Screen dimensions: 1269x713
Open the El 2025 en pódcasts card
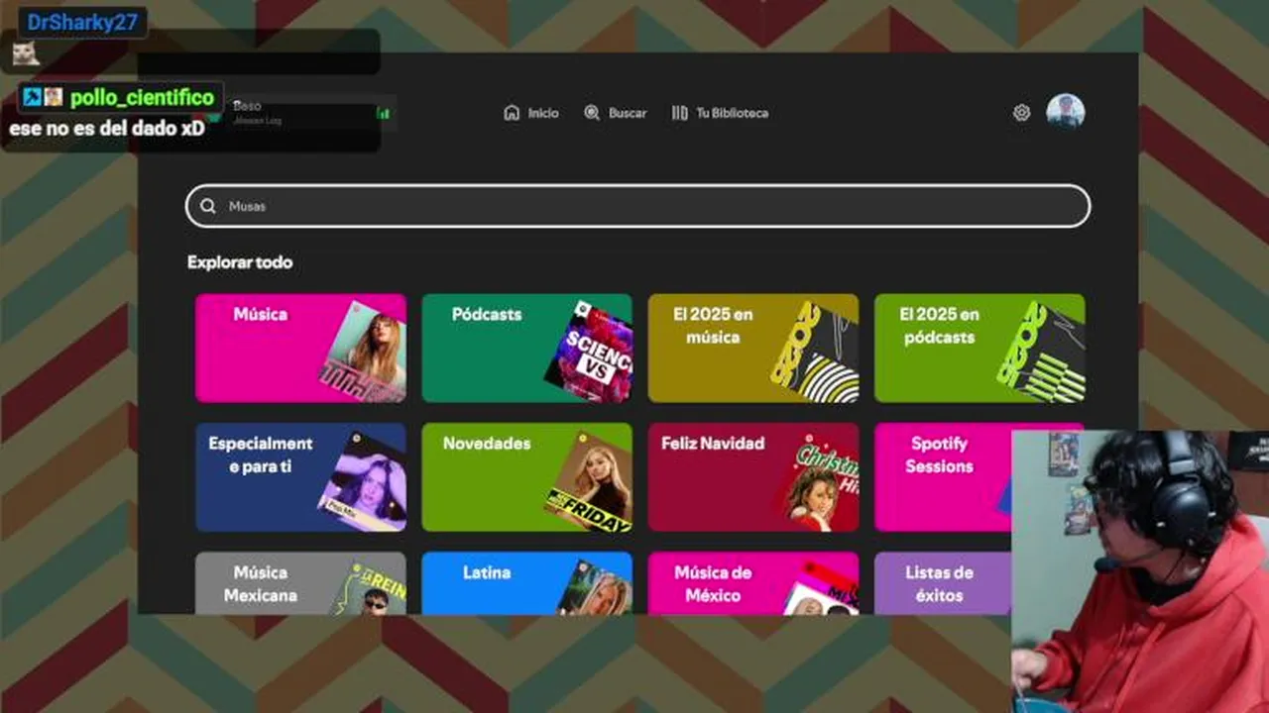pos(980,348)
